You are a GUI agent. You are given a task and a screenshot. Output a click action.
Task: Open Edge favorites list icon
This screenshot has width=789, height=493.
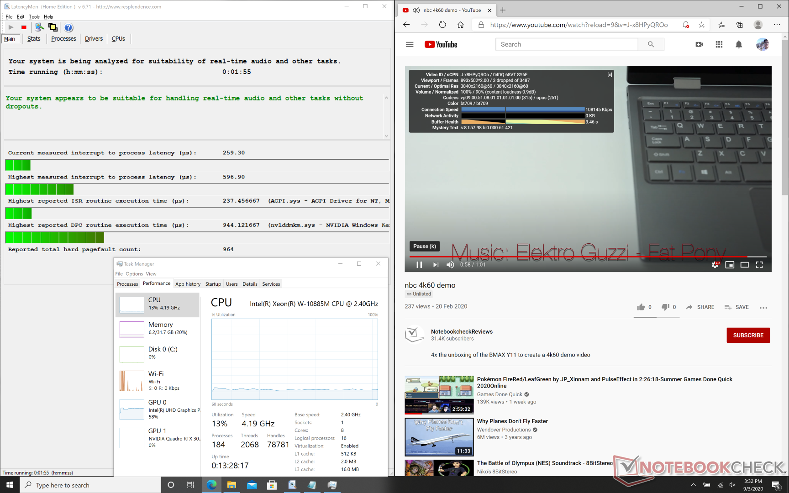pyautogui.click(x=721, y=25)
